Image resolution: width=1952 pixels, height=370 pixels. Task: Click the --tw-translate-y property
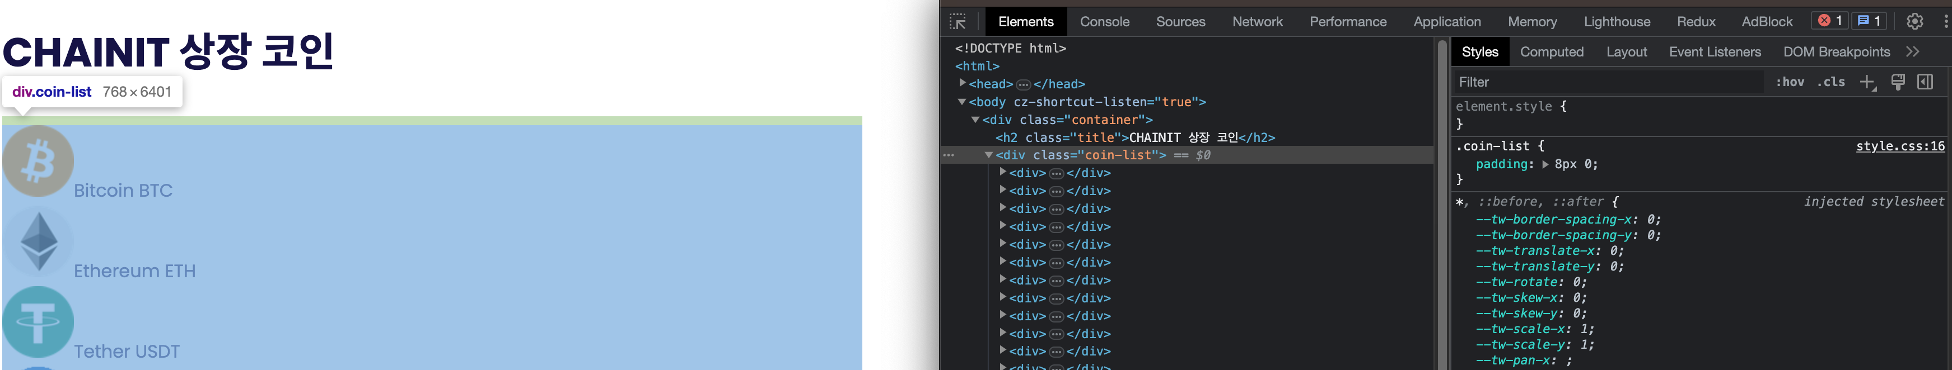tap(1535, 267)
